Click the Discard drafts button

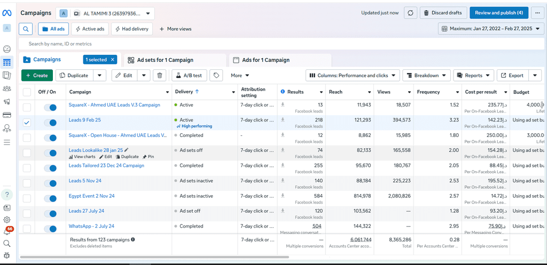tap(443, 13)
